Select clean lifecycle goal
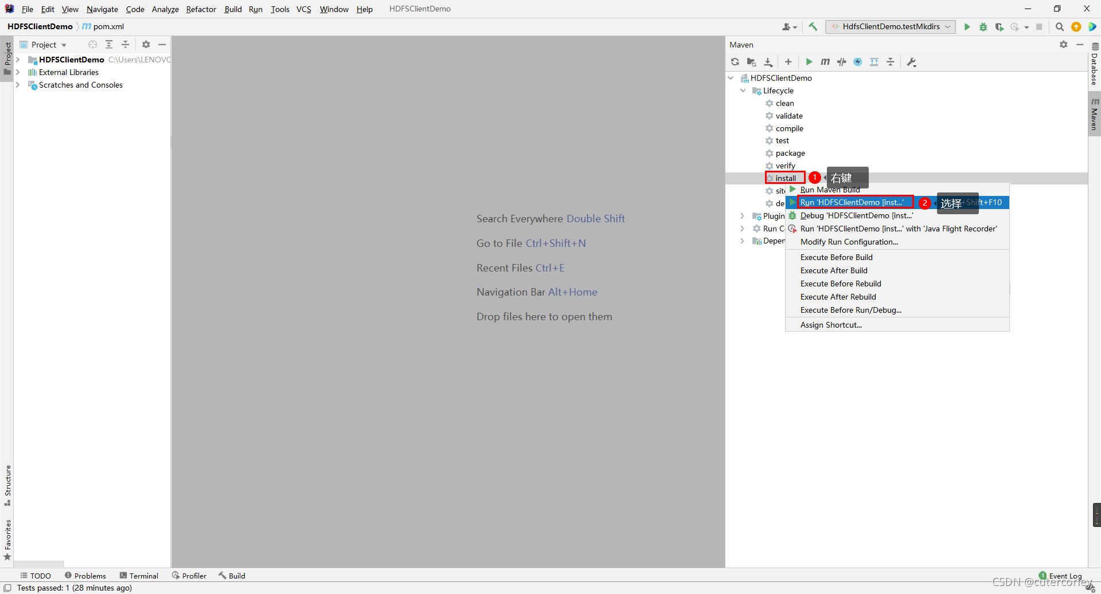 (784, 103)
